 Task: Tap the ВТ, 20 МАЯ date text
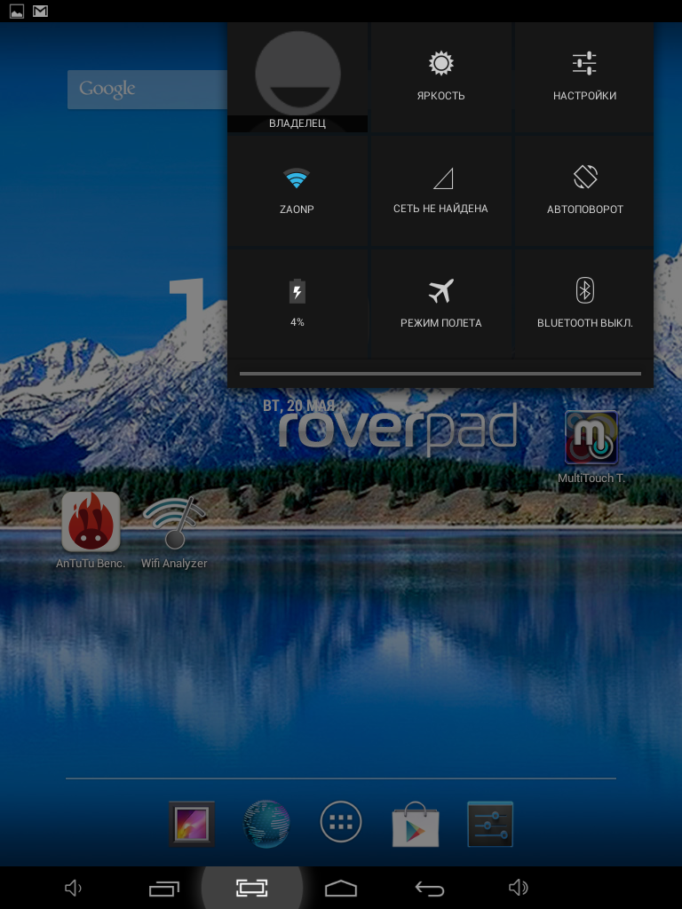(298, 405)
